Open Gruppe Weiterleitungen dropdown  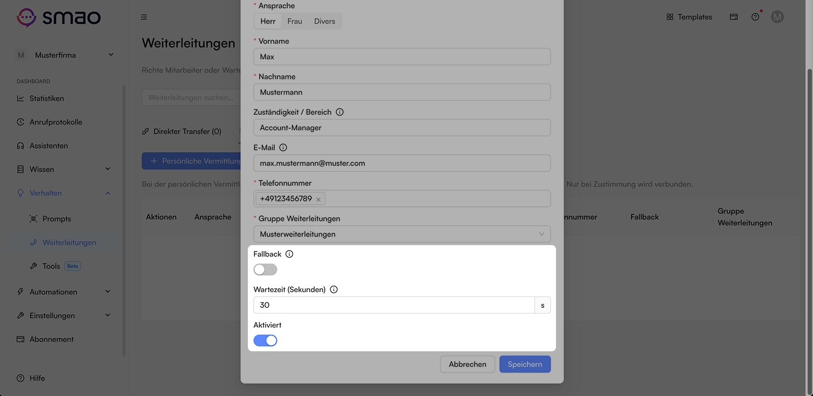pos(402,234)
